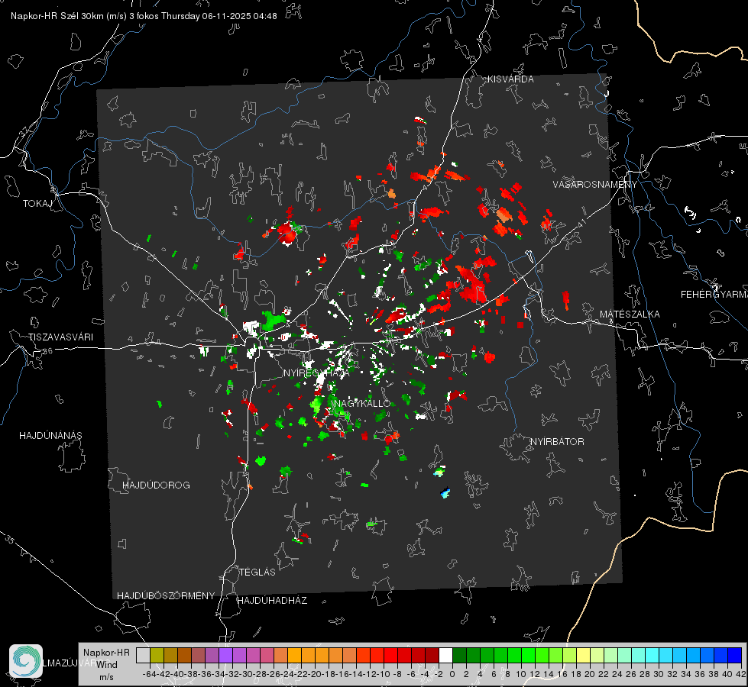Select the TÉGLÁS town label

coord(257,572)
